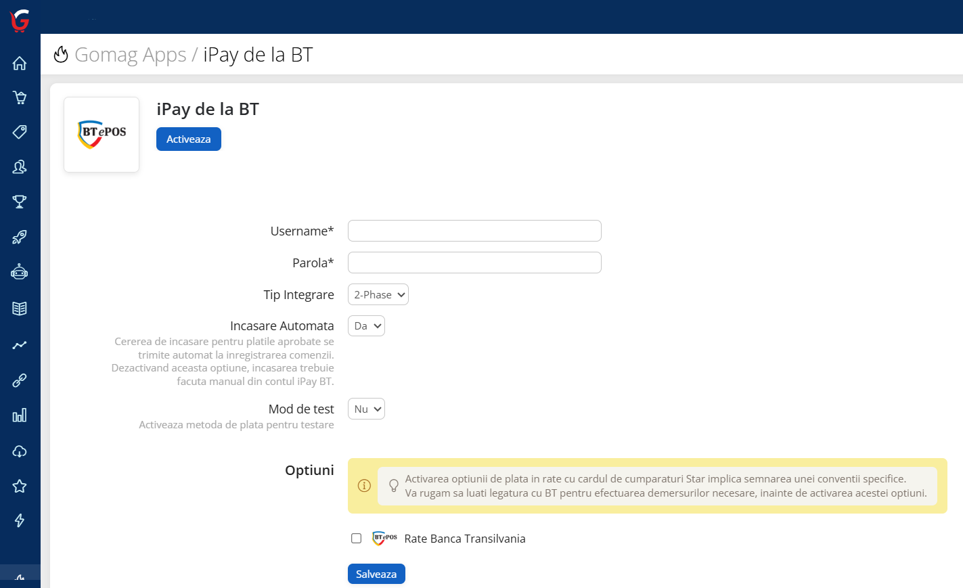Open the rocket icon in sidebar
The image size is (963, 588).
click(x=20, y=237)
